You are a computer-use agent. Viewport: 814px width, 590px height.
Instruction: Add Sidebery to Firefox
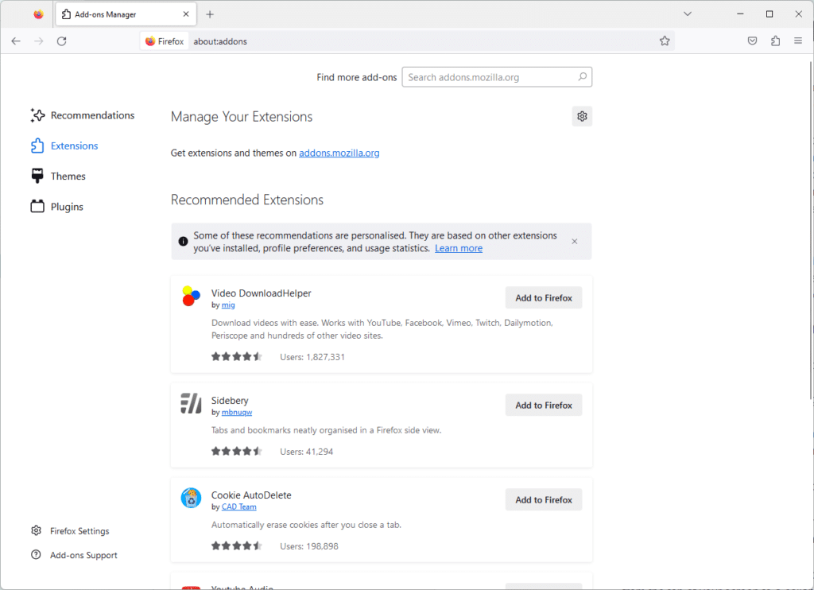[x=544, y=405]
